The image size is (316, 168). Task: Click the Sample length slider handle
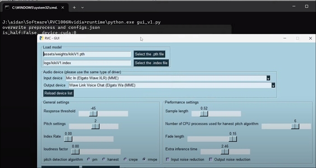pyautogui.click(x=204, y=114)
